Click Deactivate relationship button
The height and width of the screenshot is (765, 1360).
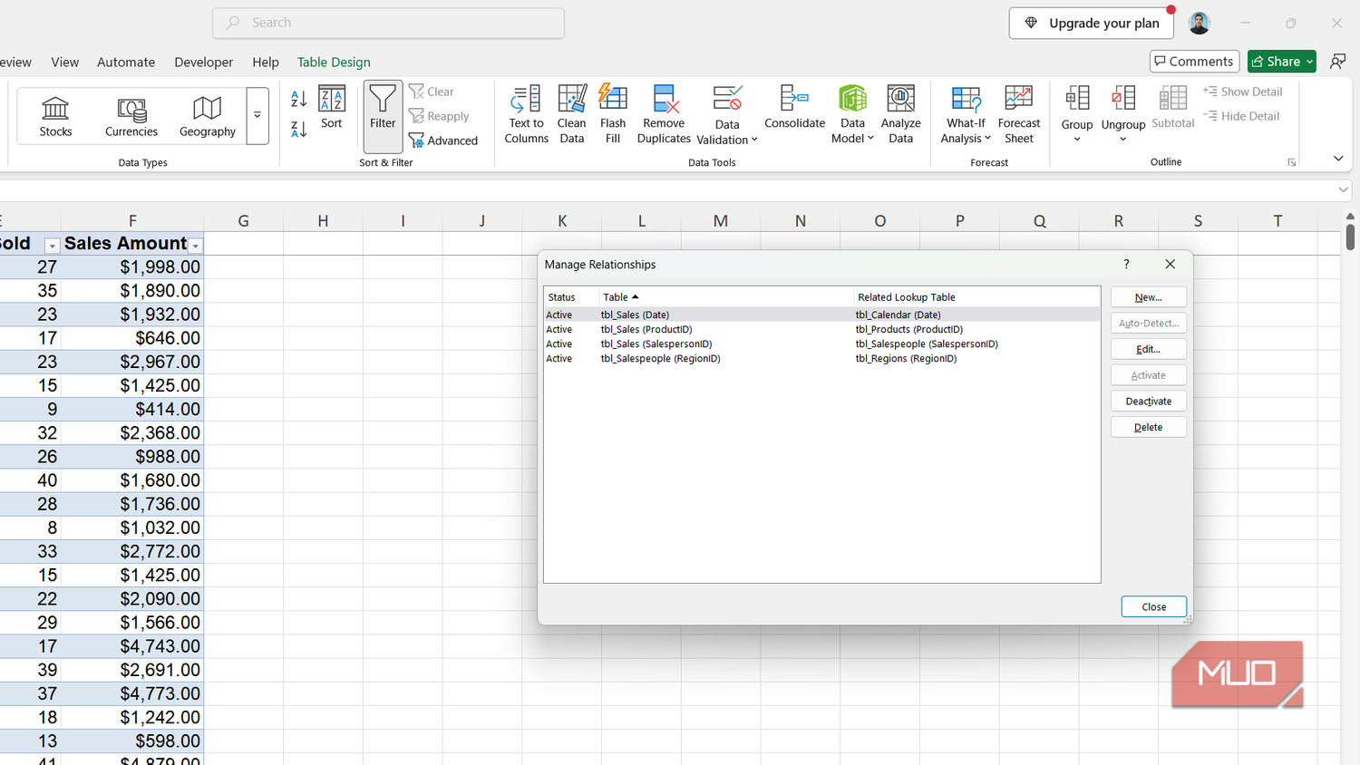click(x=1149, y=402)
